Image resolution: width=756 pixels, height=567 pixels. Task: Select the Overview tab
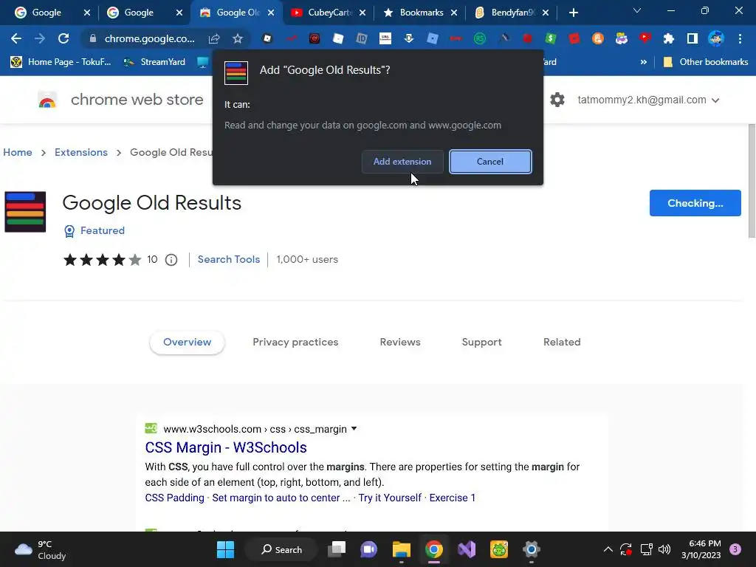pos(187,343)
